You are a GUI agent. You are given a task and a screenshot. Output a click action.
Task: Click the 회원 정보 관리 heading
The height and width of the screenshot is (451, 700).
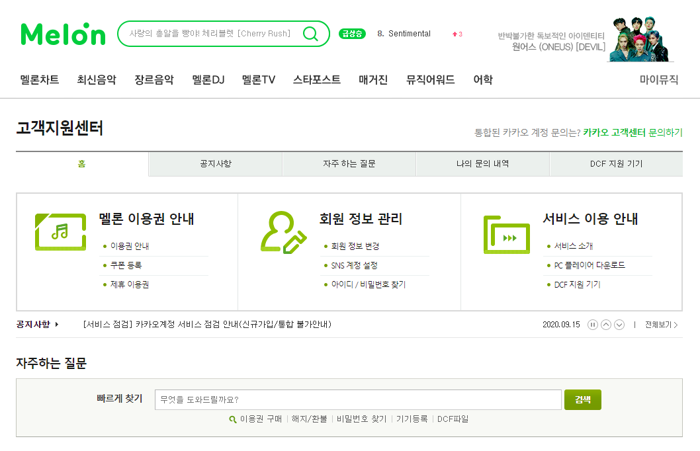pos(361,219)
